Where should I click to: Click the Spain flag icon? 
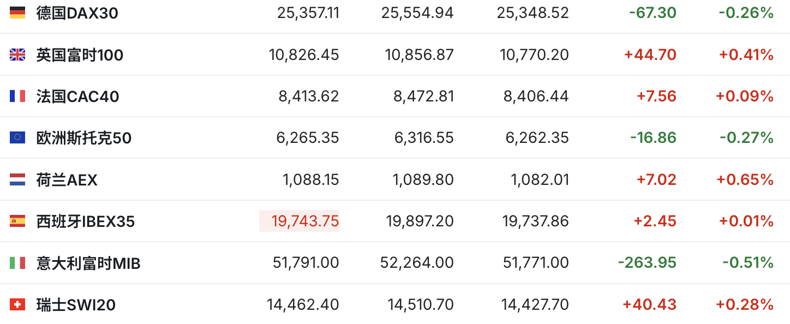(17, 221)
